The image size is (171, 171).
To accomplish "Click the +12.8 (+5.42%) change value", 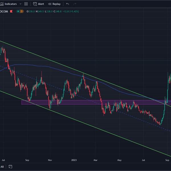I will 71,11.
